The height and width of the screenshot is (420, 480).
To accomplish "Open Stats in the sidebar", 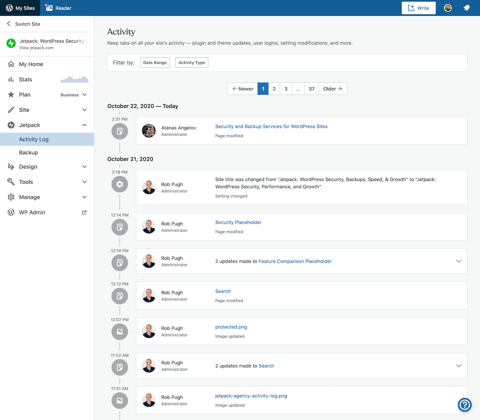I will point(47,79).
